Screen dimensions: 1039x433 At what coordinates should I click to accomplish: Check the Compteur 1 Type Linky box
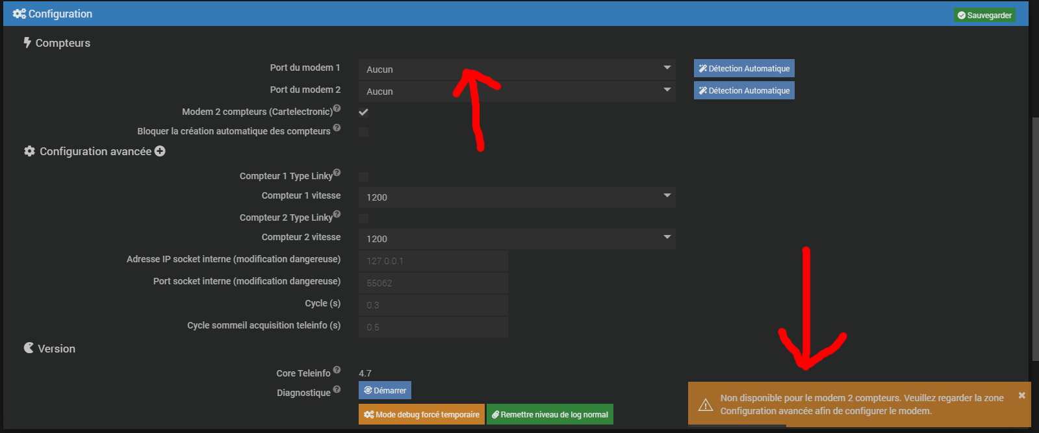(x=363, y=177)
